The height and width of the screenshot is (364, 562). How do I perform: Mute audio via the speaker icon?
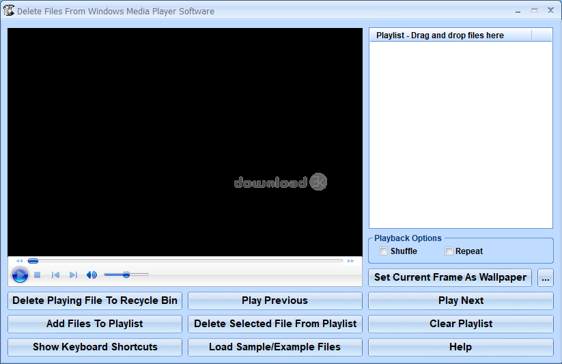(92, 275)
